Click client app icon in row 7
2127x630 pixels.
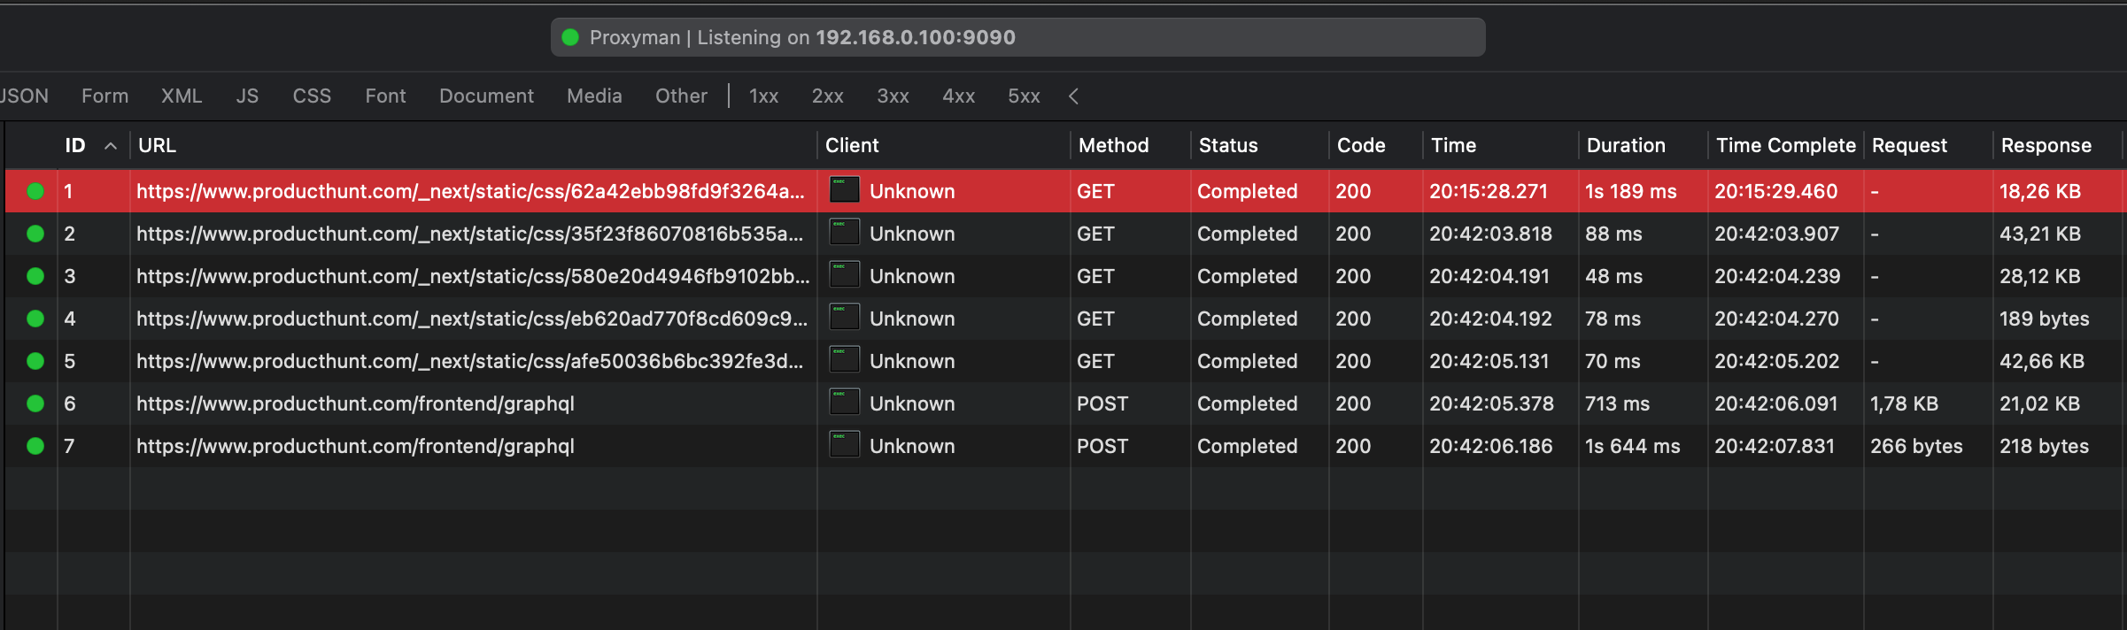845,445
